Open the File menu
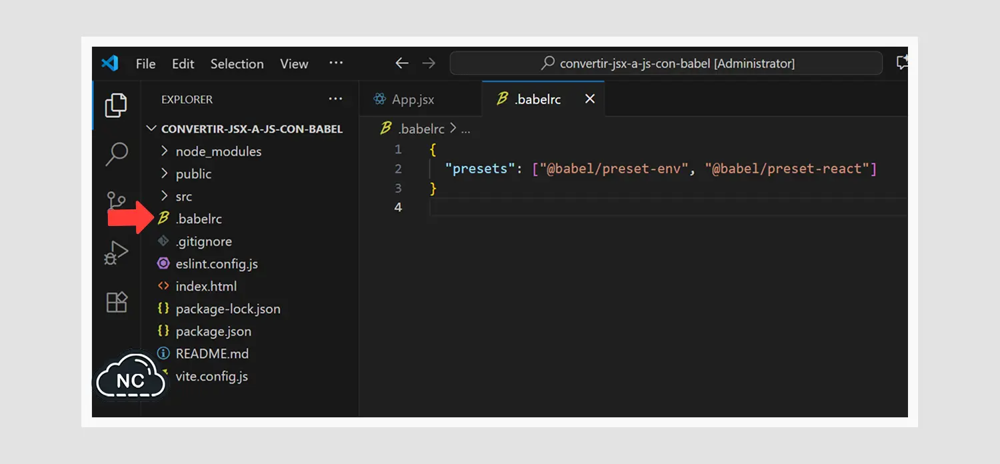Image resolution: width=1000 pixels, height=464 pixels. (145, 64)
